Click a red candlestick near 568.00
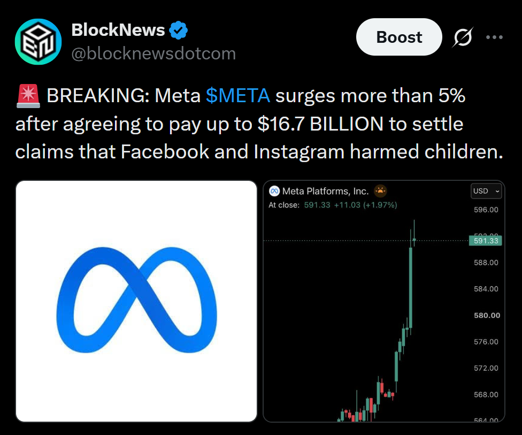The height and width of the screenshot is (435, 522). [382, 388]
